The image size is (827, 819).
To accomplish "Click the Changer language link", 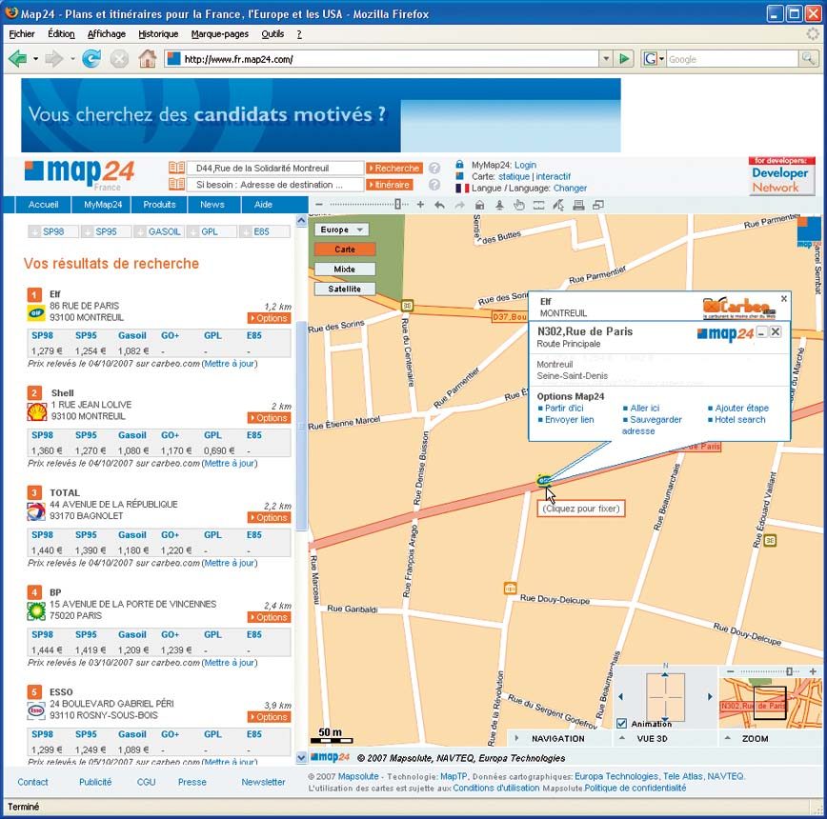I will pos(570,189).
